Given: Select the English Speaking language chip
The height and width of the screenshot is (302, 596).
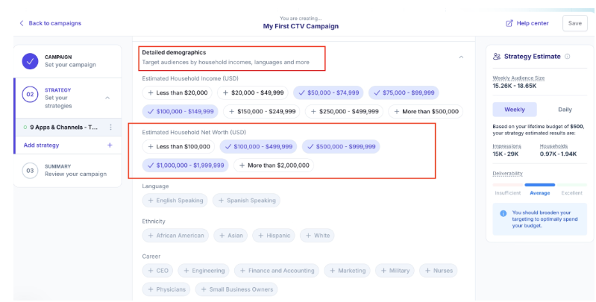Looking at the screenshot, I should point(175,201).
